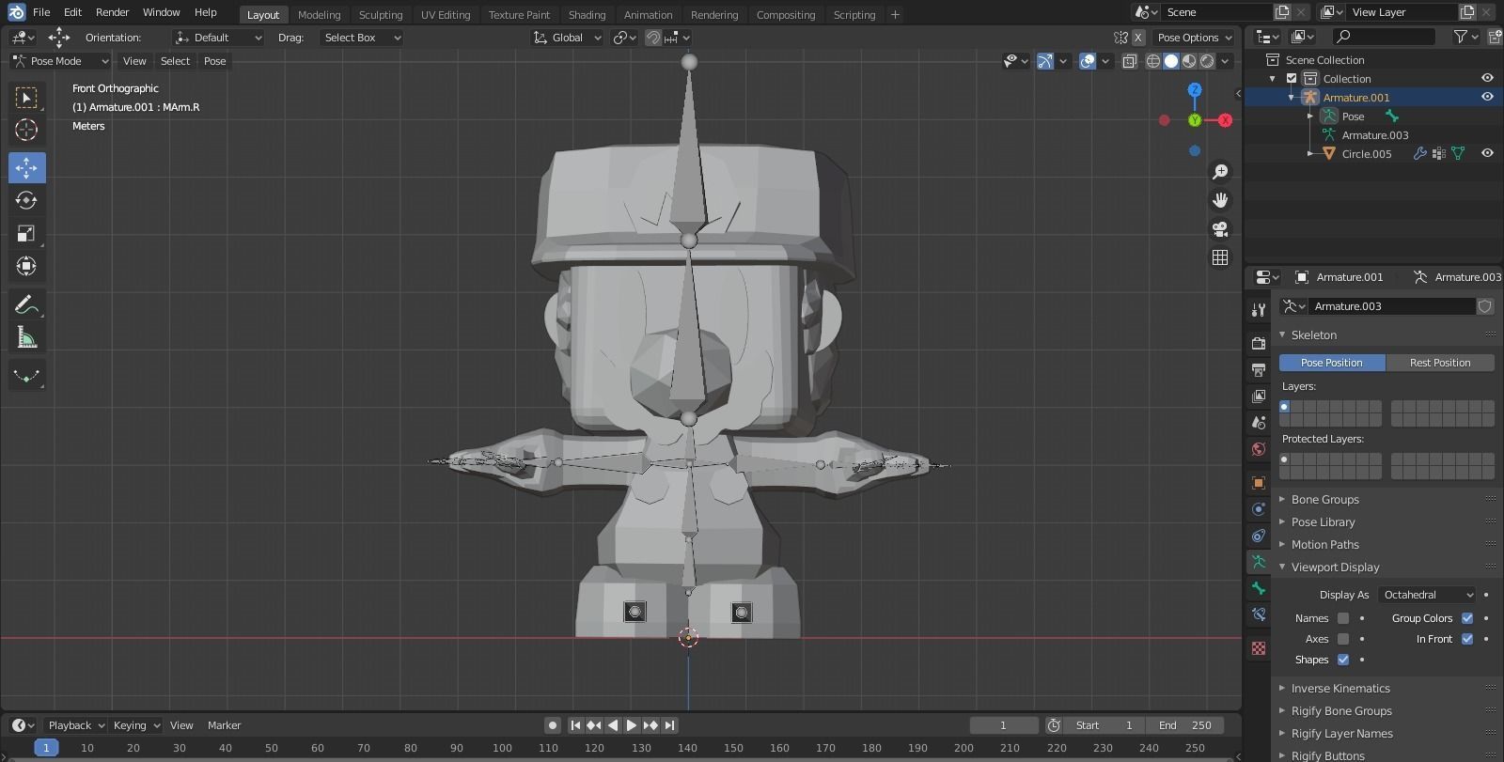1504x762 pixels.
Task: Open World properties tab
Action: click(x=1259, y=449)
